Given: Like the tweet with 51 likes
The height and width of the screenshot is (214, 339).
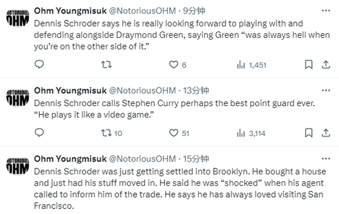Looking at the screenshot, I should coord(179,133).
